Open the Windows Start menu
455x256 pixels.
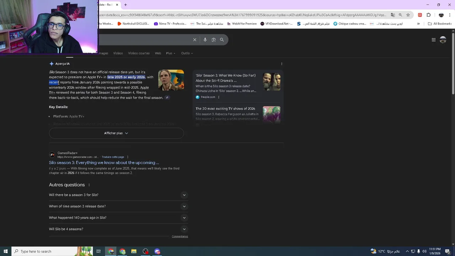point(5,251)
